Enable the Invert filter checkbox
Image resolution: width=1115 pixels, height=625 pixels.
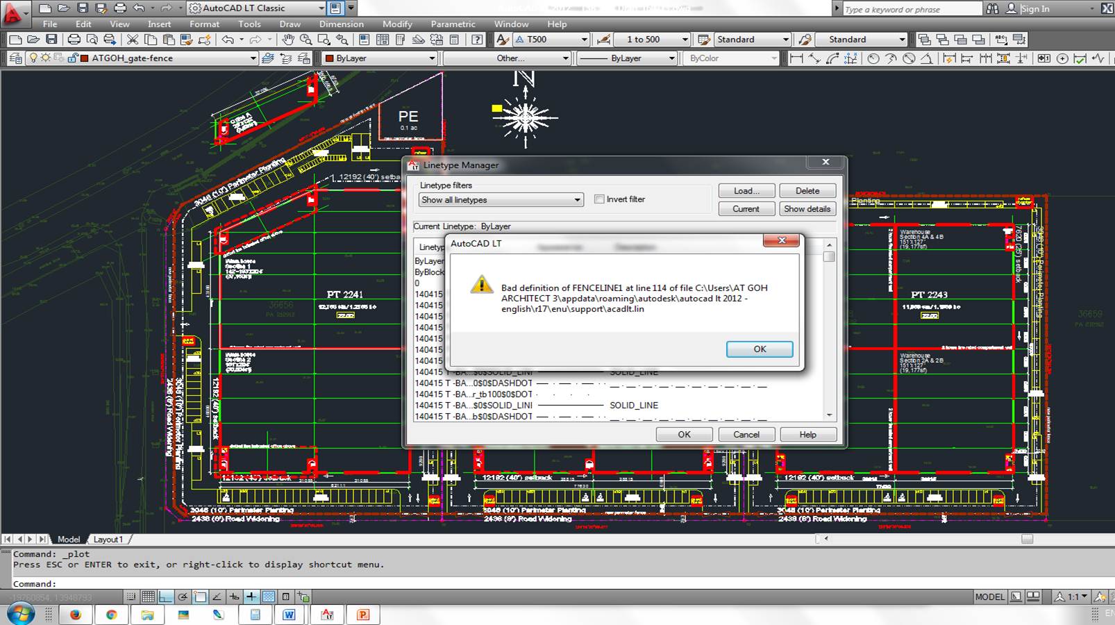599,199
